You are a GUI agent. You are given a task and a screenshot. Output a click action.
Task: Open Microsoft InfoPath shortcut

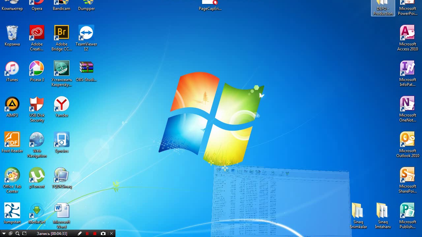point(407,74)
